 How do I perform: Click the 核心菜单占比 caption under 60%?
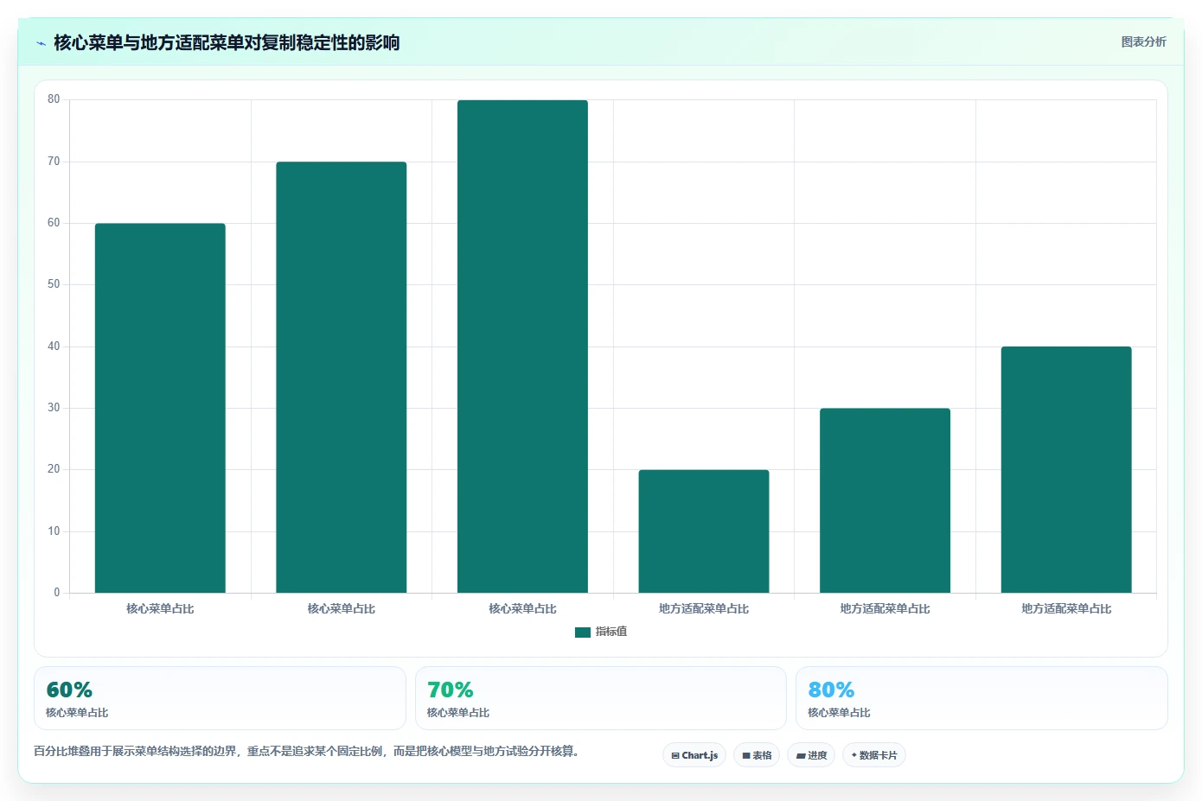coord(77,713)
